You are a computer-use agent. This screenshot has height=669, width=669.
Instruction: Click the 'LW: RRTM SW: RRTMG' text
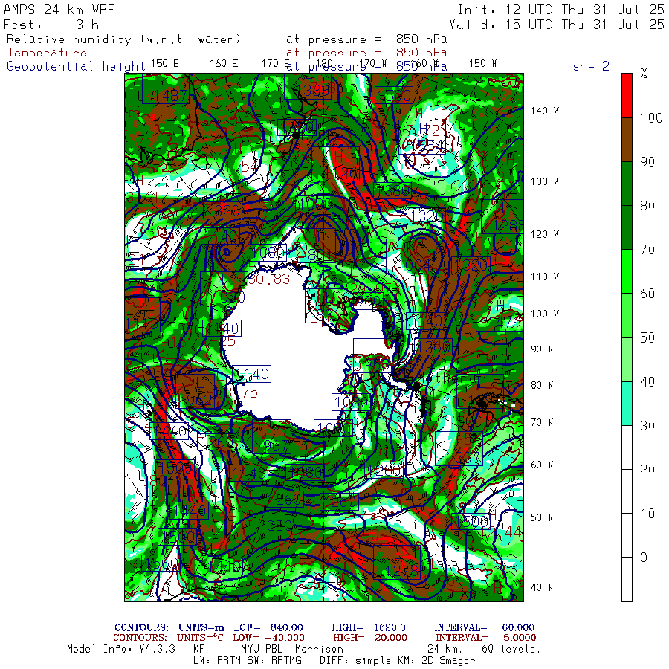pos(248,661)
